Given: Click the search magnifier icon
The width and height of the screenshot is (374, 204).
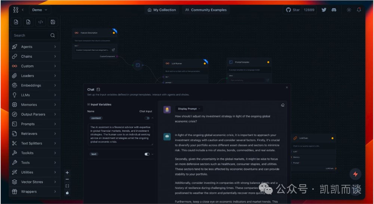Looking at the screenshot, I should click(53, 35).
